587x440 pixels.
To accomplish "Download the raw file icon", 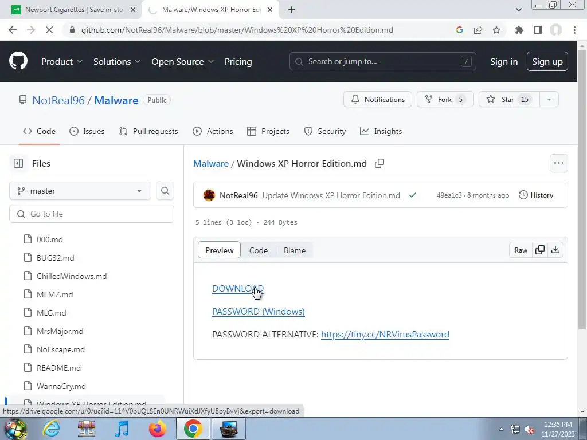I will point(555,250).
